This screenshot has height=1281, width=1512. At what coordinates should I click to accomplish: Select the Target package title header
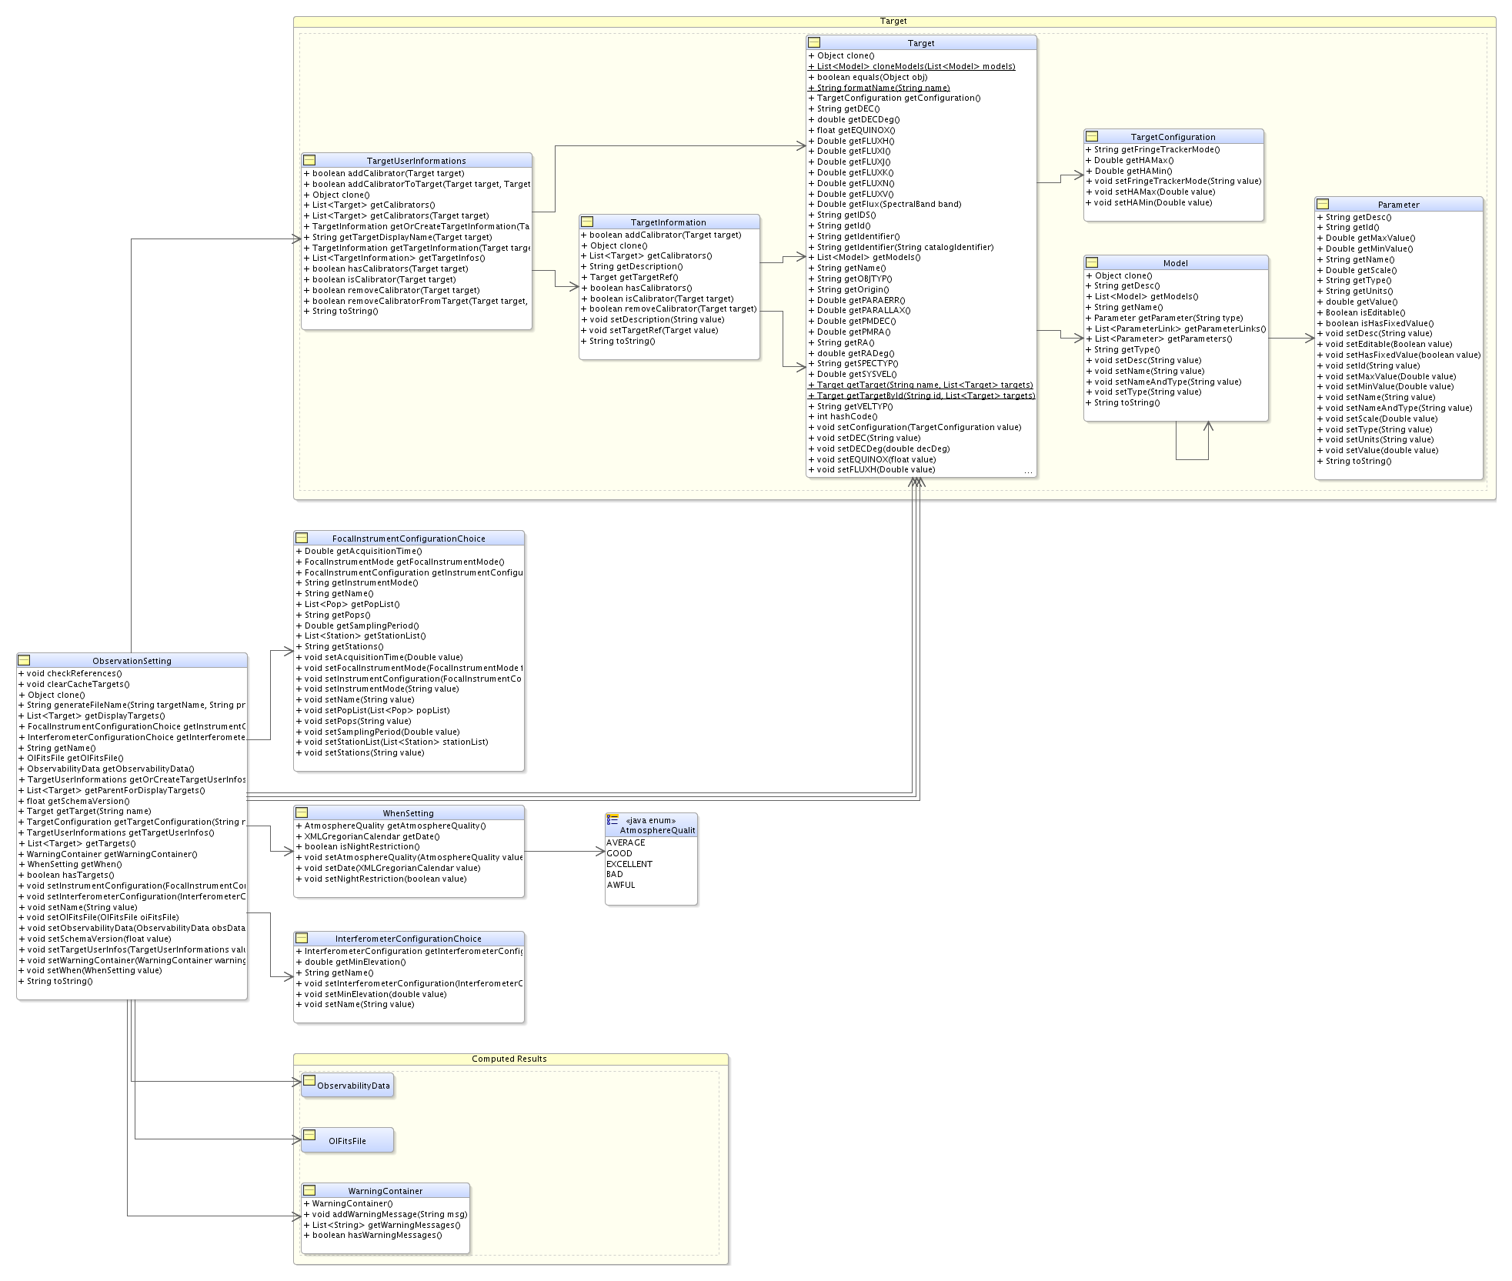point(894,22)
